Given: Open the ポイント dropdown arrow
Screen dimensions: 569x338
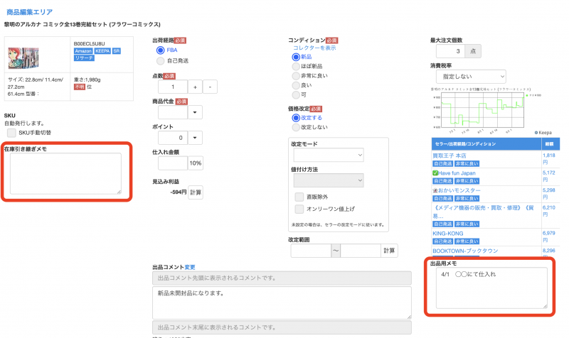Looking at the screenshot, I should coord(195,138).
